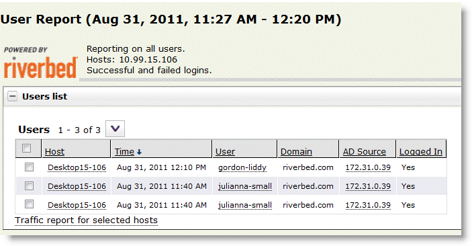Open the Users options dropdown arrow
The height and width of the screenshot is (246, 472).
[x=115, y=129]
